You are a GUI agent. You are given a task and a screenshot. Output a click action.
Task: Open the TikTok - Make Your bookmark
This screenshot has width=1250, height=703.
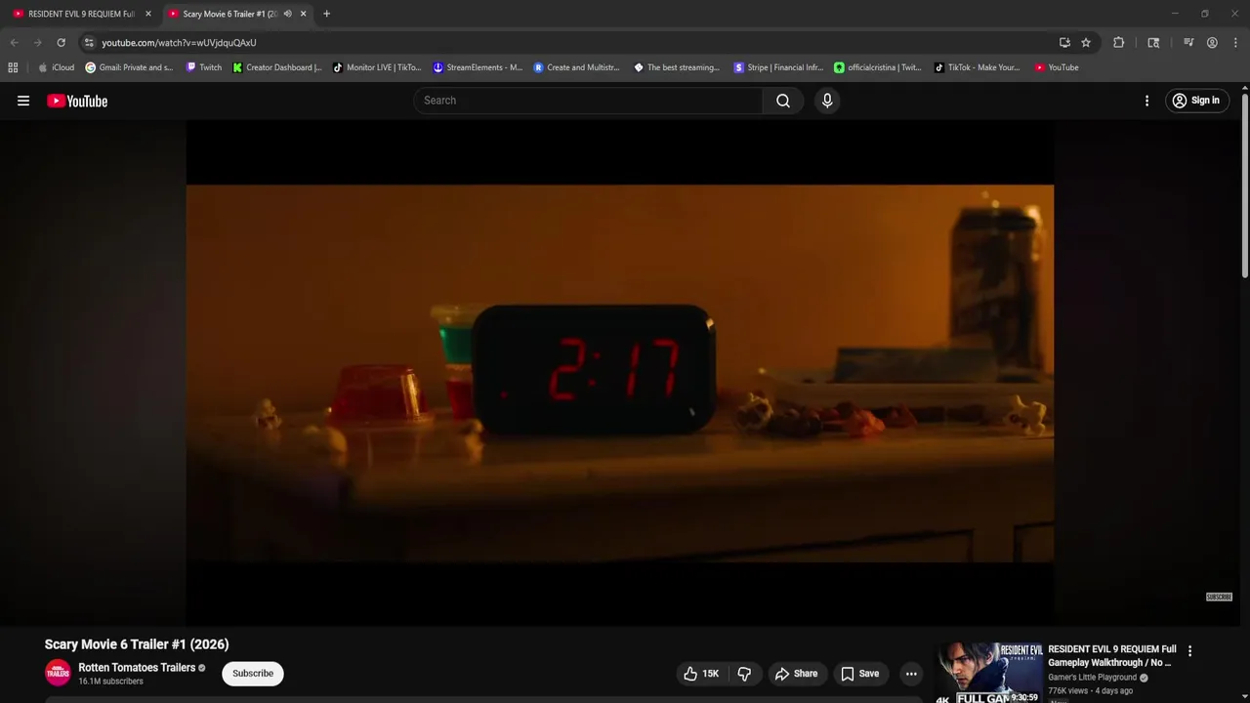pos(978,67)
